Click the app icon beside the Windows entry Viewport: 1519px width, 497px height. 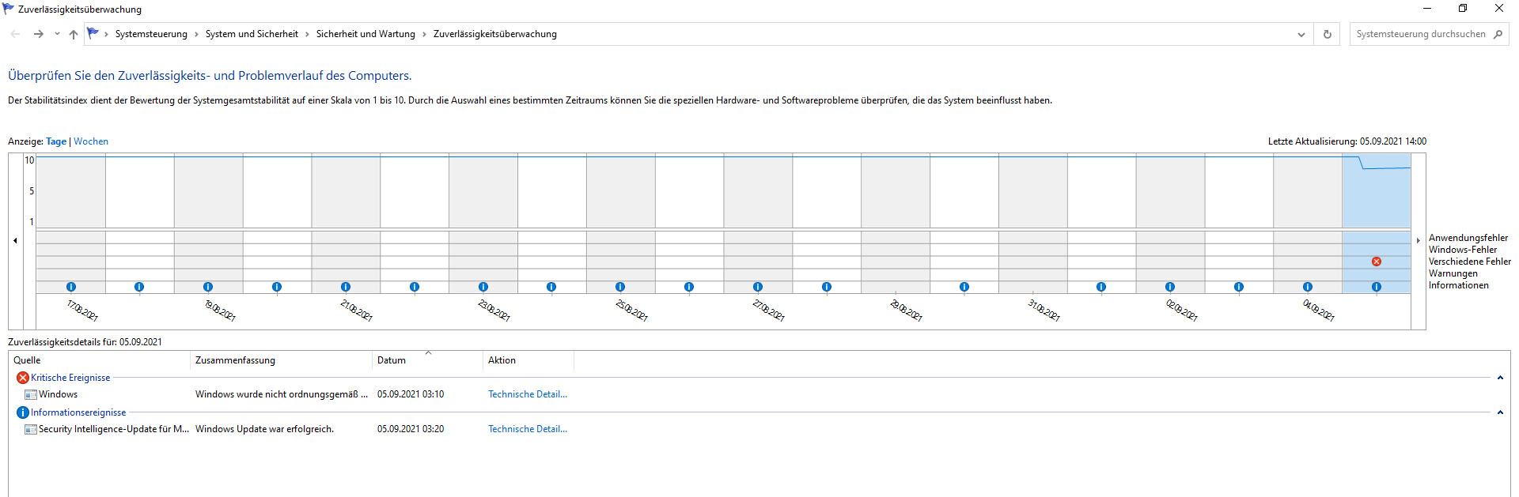tap(31, 394)
